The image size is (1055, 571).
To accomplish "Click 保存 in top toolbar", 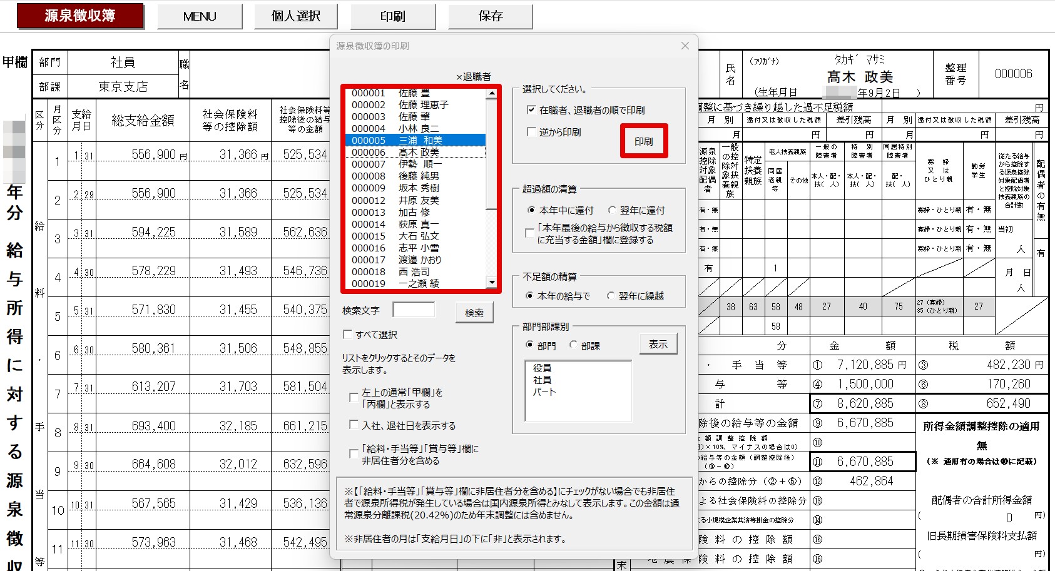I will (x=490, y=16).
